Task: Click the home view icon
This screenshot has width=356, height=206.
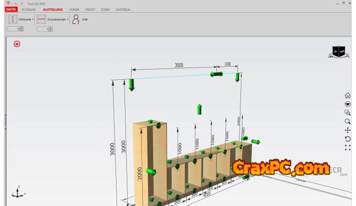Action: 347,96
